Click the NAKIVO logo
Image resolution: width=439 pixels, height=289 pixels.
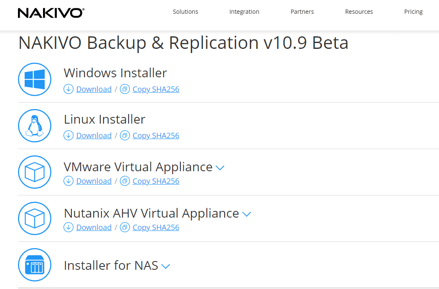(51, 13)
